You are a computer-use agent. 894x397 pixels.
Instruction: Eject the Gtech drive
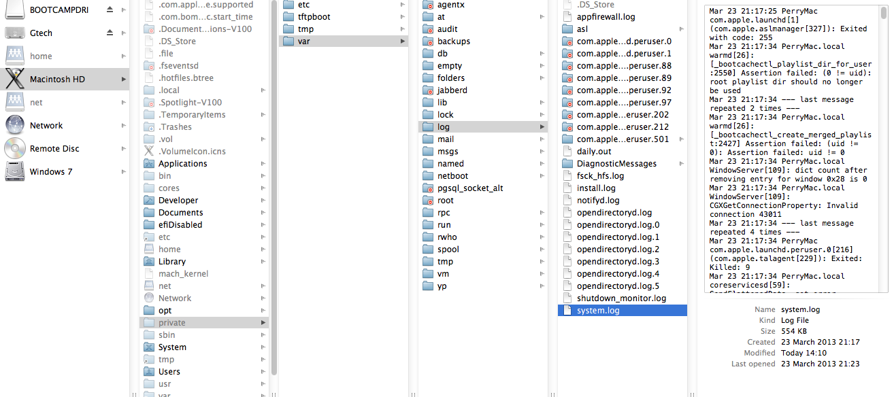coord(110,33)
